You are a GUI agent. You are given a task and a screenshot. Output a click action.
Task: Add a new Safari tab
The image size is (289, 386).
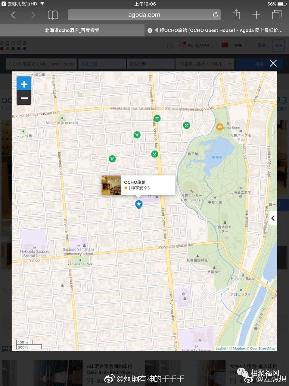[x=256, y=15]
